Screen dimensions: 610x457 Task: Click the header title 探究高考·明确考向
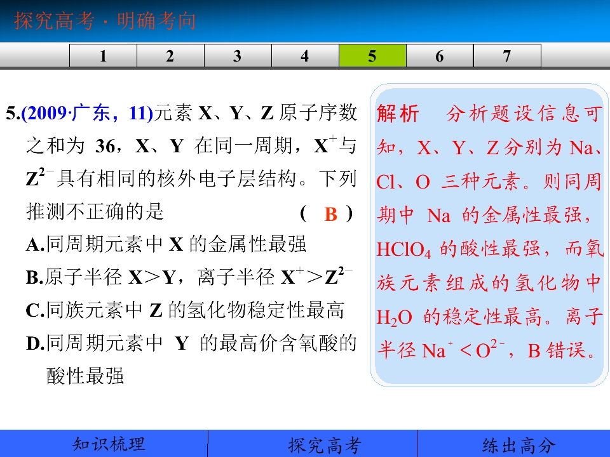[105, 20]
